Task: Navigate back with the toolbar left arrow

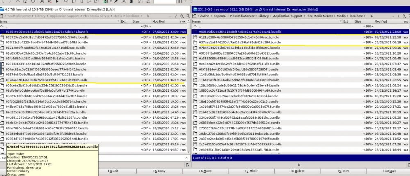Action: [x=2, y=1]
